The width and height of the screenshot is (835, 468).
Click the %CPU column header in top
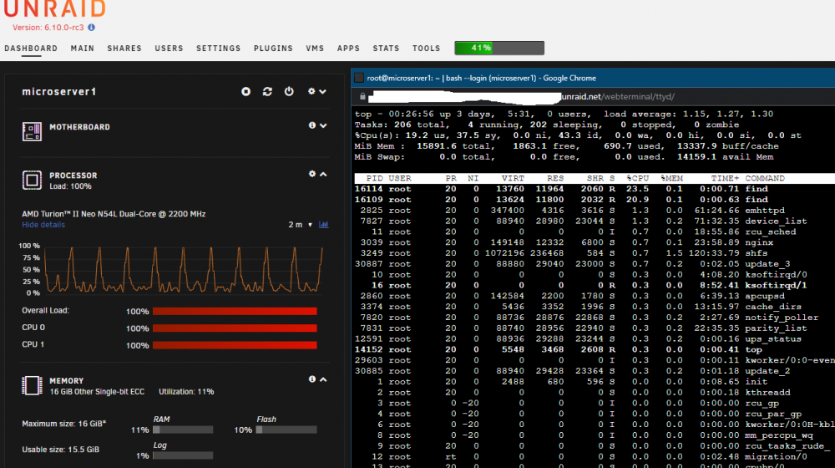[637, 178]
